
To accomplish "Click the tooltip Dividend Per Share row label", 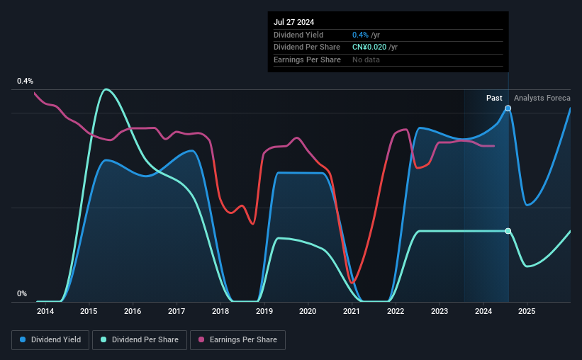I will pyautogui.click(x=306, y=47).
